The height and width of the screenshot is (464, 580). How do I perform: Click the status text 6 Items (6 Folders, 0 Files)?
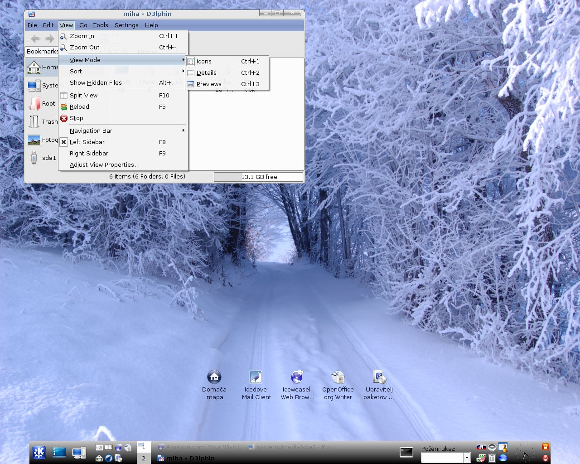pos(147,177)
